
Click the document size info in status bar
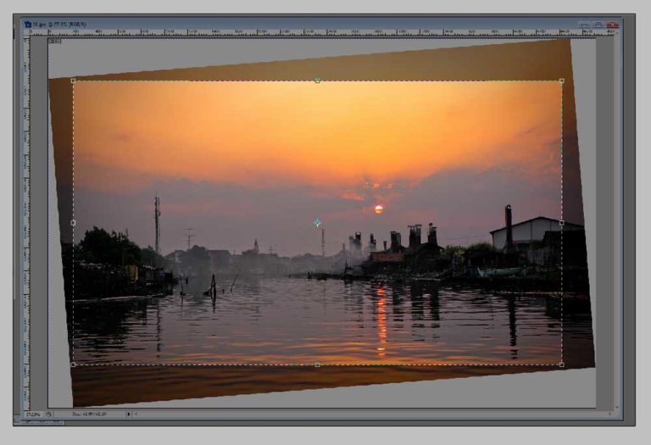(89, 414)
